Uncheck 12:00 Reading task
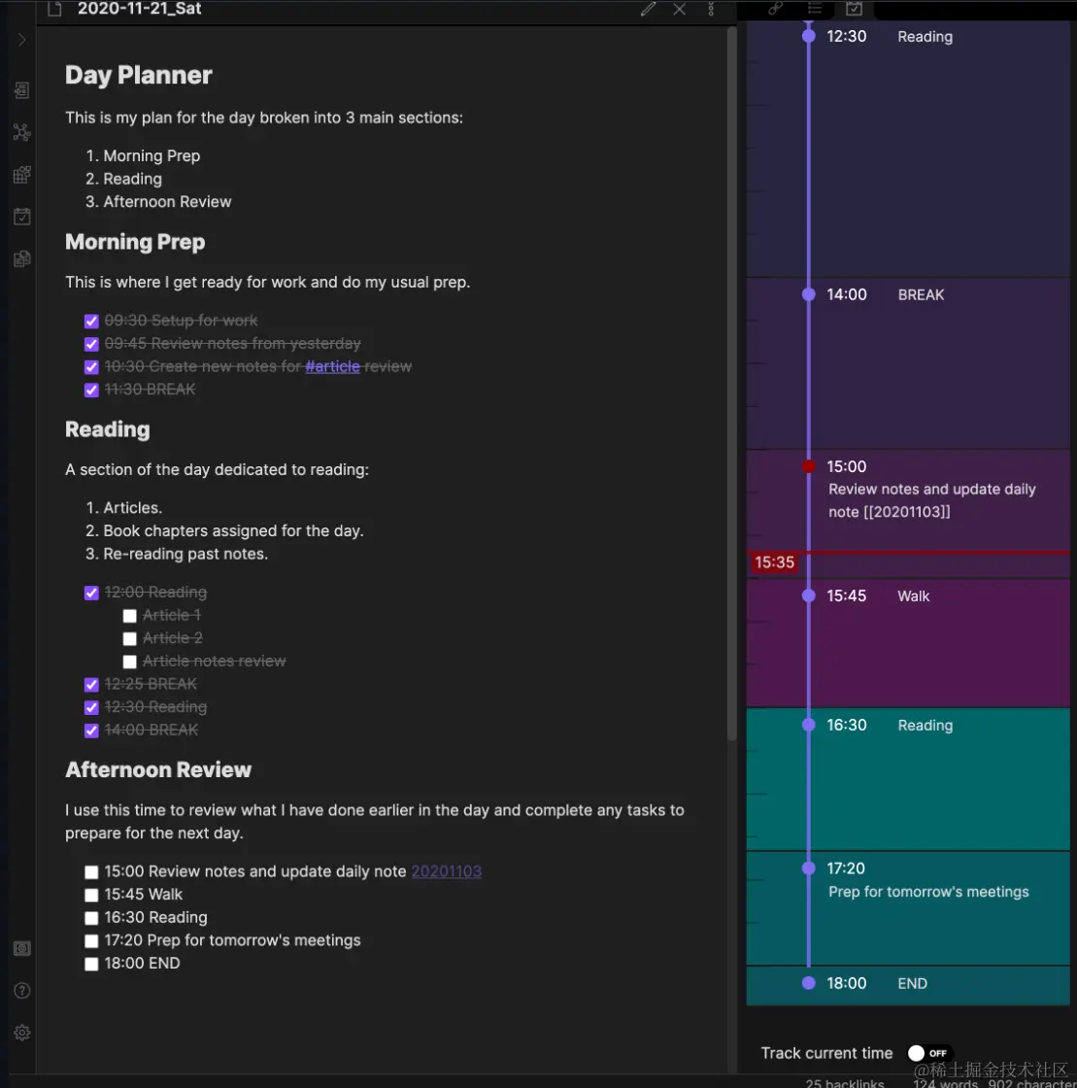 91,593
